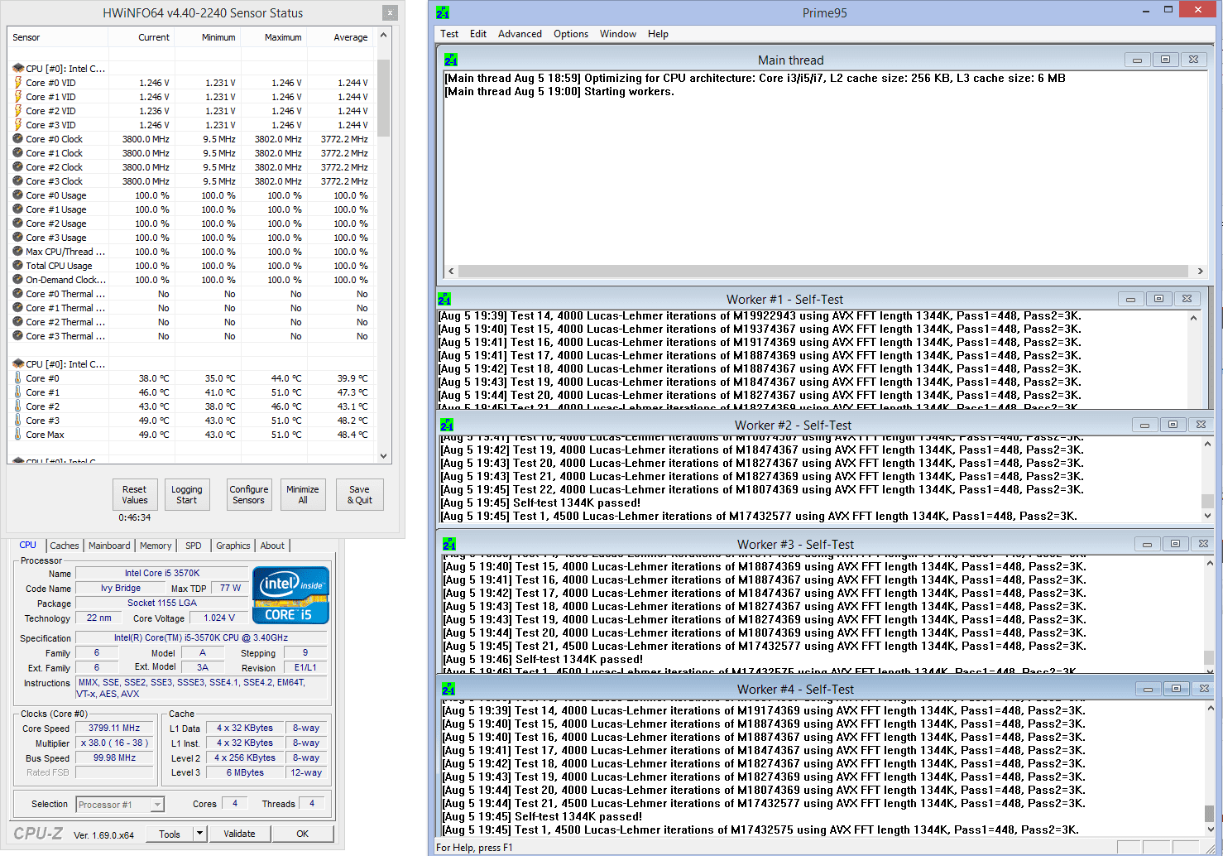
Task: Minimize the Worker #1 child window
Action: tap(1130, 299)
